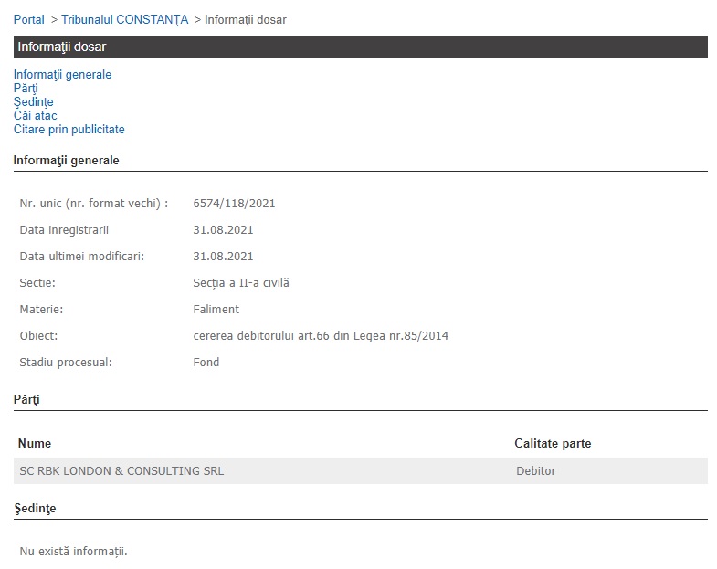Click the Nu există informații message
Image resolution: width=717 pixels, height=569 pixels.
[74, 552]
